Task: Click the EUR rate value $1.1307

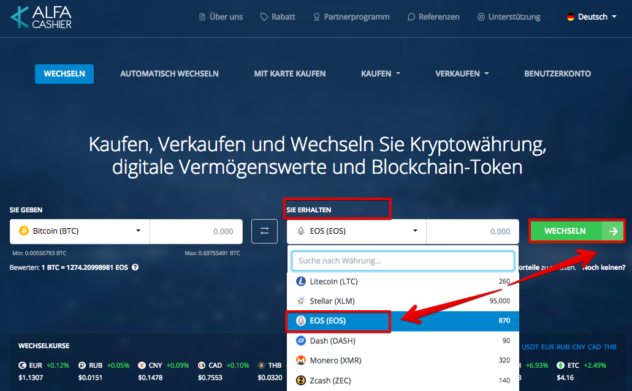Action: pos(31,378)
